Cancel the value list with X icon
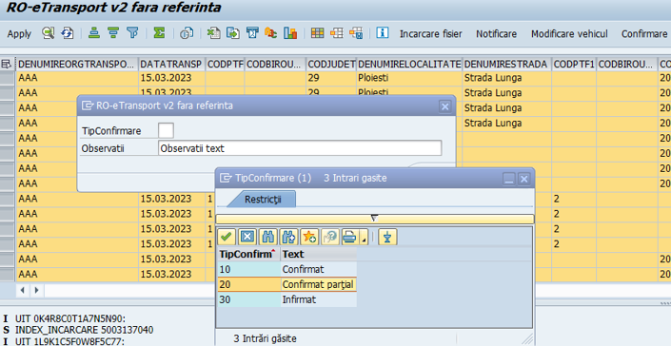This screenshot has height=346, width=671. point(247,237)
